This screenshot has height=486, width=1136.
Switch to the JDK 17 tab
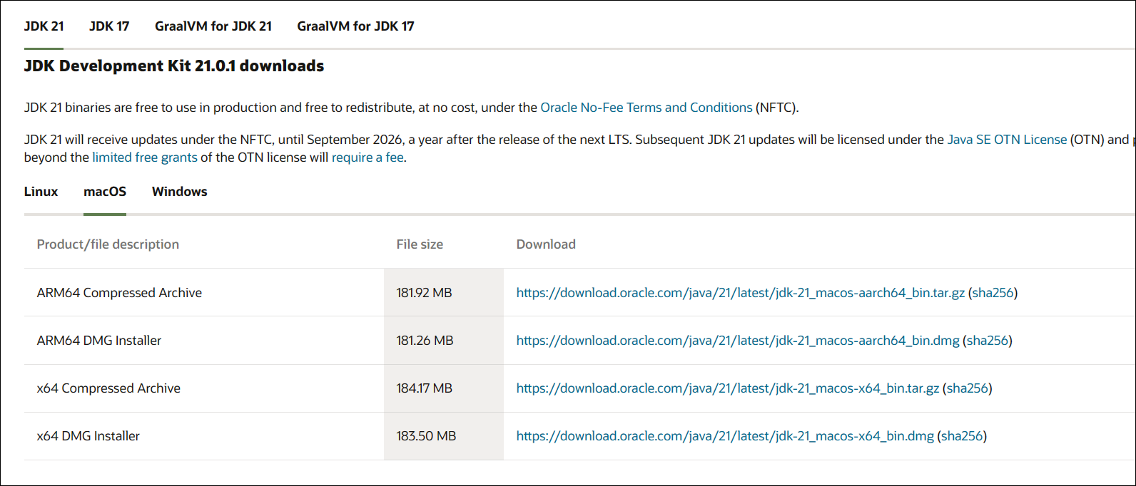(x=108, y=26)
